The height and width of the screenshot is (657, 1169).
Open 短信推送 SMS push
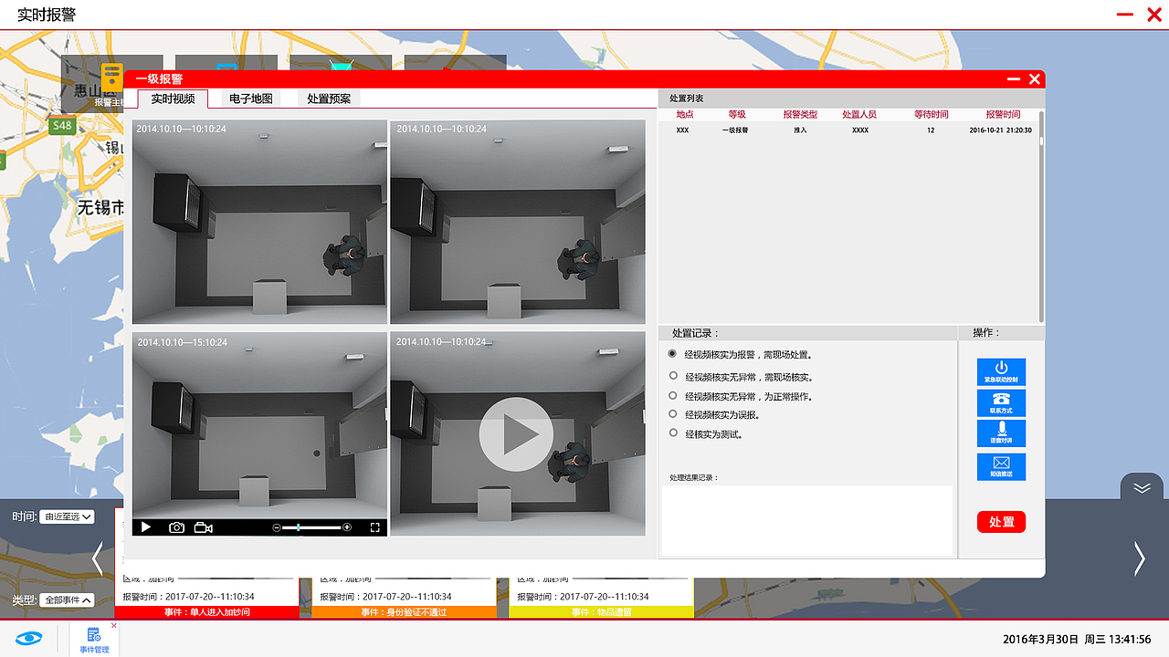(1001, 467)
